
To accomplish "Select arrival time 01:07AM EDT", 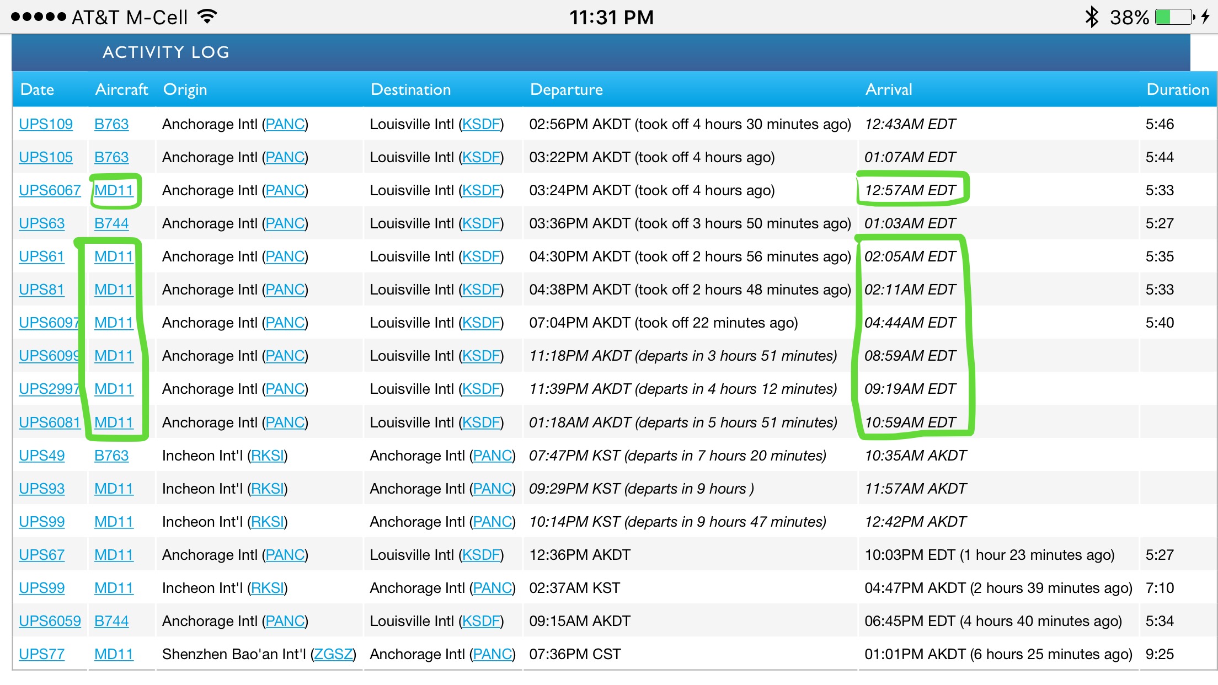I will (910, 157).
